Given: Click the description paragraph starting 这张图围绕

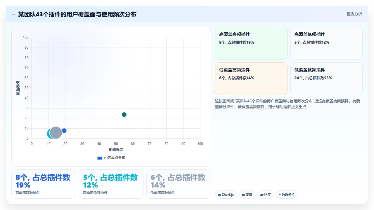Looking at the screenshot, I should [x=288, y=104].
